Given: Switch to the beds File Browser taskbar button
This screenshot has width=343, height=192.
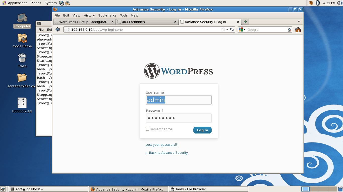Looking at the screenshot, I should pos(208,189).
